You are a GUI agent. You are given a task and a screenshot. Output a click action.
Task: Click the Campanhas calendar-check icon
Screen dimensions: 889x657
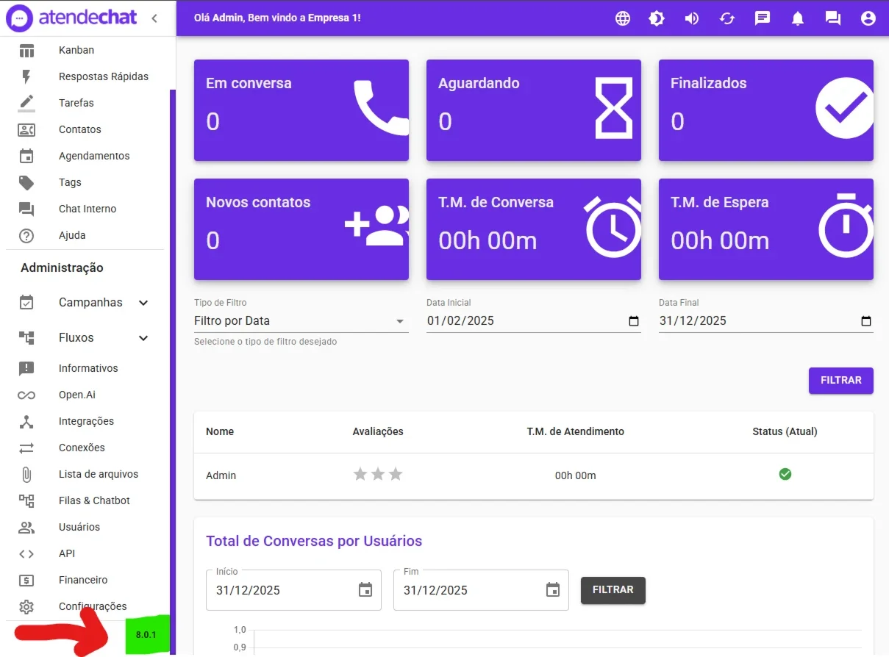click(x=26, y=302)
